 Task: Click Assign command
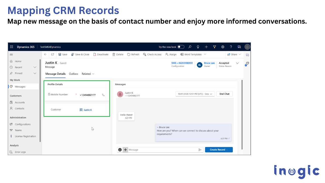[x=171, y=54]
